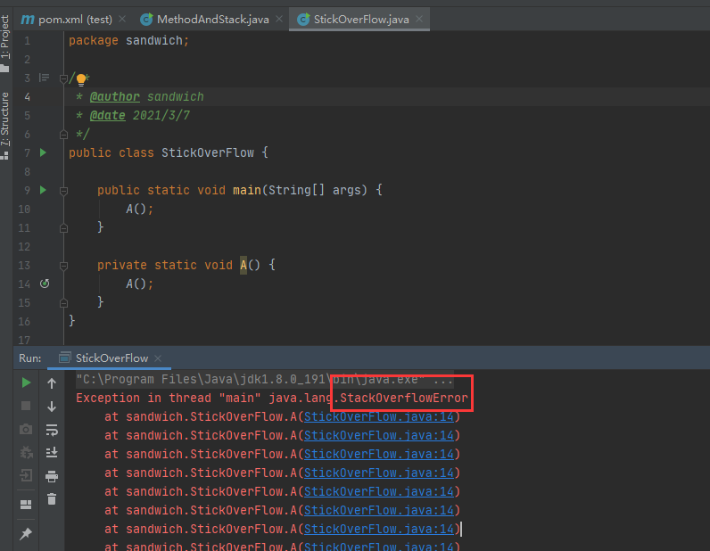The width and height of the screenshot is (710, 551).
Task: Click the run gutter icon beside main method
Action: pyautogui.click(x=43, y=190)
